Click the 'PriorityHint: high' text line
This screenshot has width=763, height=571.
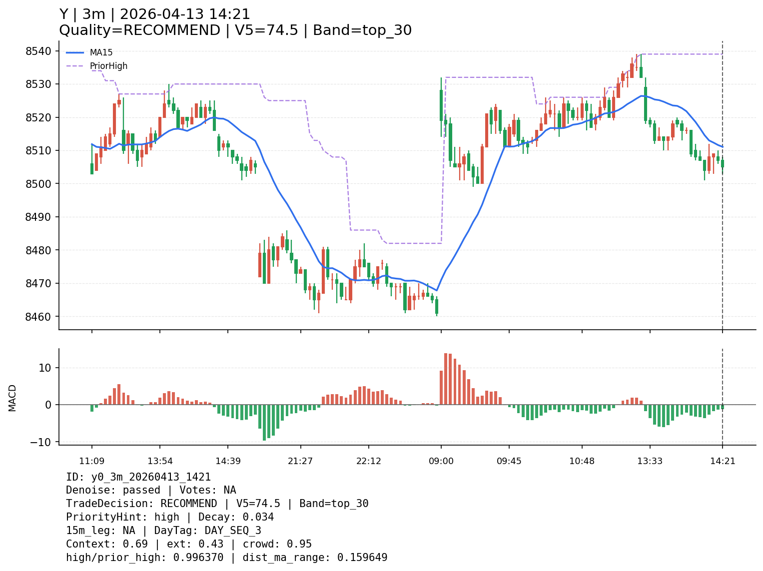click(x=170, y=517)
